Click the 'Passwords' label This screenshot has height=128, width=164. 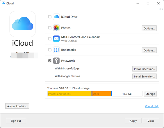pyautogui.click(x=68, y=61)
